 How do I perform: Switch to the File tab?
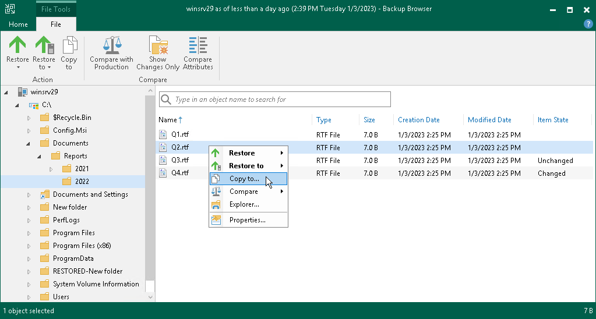56,24
